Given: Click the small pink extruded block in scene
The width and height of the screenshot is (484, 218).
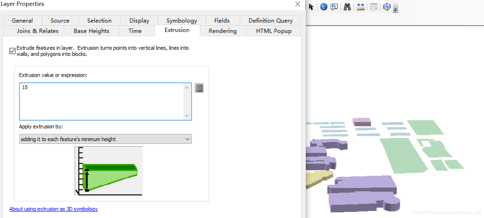Looking at the screenshot, I should (362, 122).
